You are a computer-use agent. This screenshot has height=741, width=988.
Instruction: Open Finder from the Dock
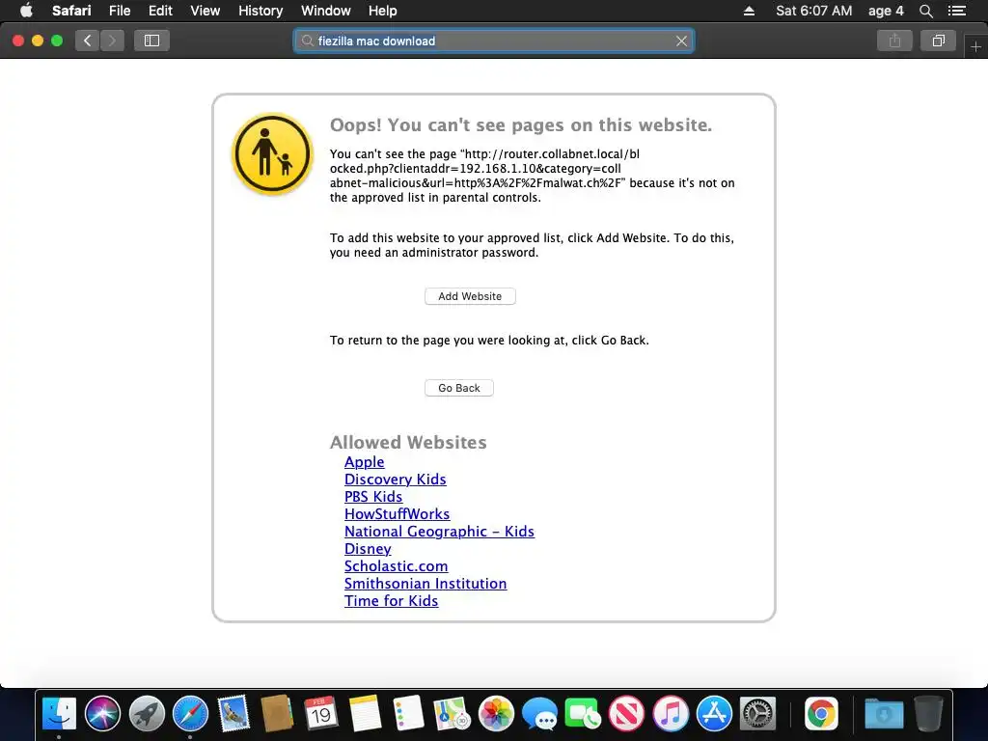click(59, 714)
